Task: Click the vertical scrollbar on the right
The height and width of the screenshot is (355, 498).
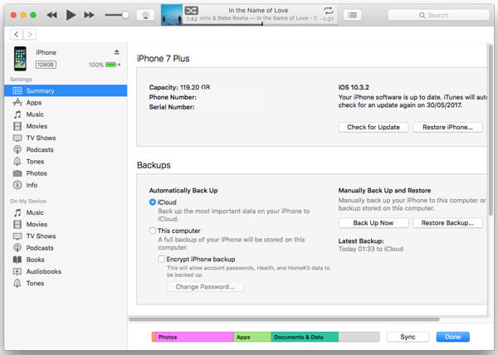Action: (x=491, y=130)
